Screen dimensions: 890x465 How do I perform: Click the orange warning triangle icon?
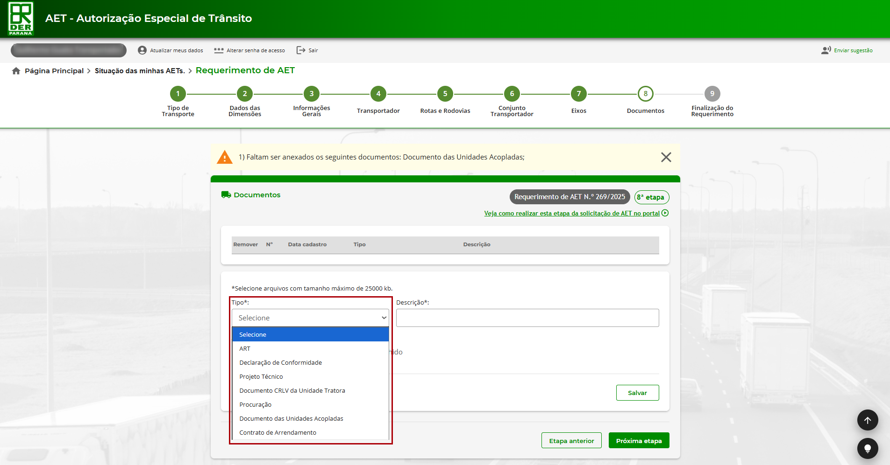point(225,157)
